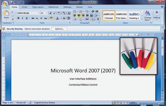The image size is (166, 106).
Task: Click the Format Painter brush icon
Action: pyautogui.click(x=12, y=19)
